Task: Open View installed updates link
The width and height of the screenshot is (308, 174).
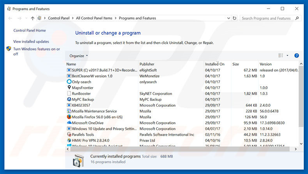Action: [x=31, y=41]
